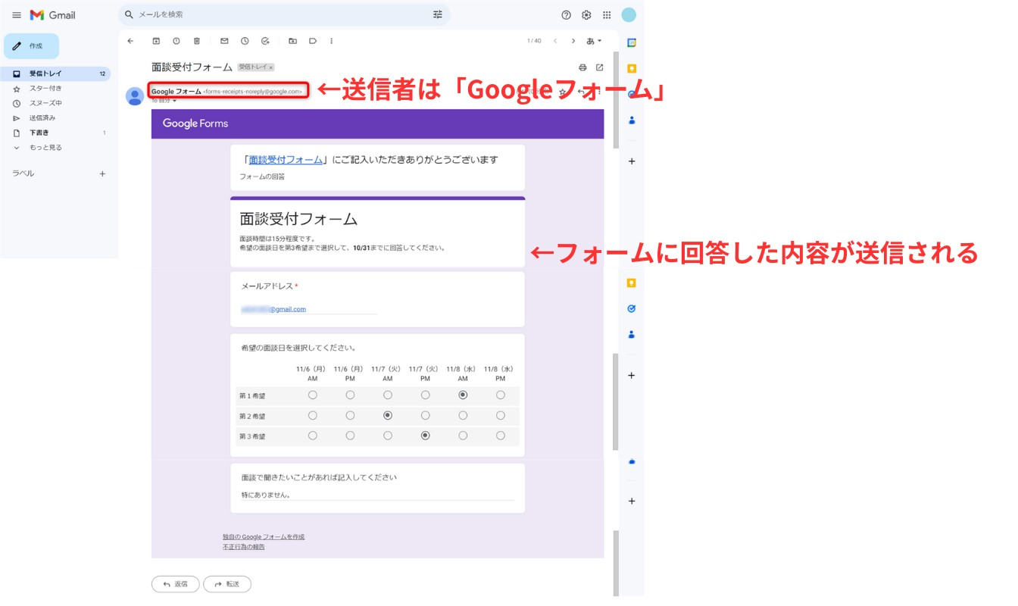Image resolution: width=1018 pixels, height=606 pixels.
Task: Archive the email via the toolbar
Action: pyautogui.click(x=156, y=41)
